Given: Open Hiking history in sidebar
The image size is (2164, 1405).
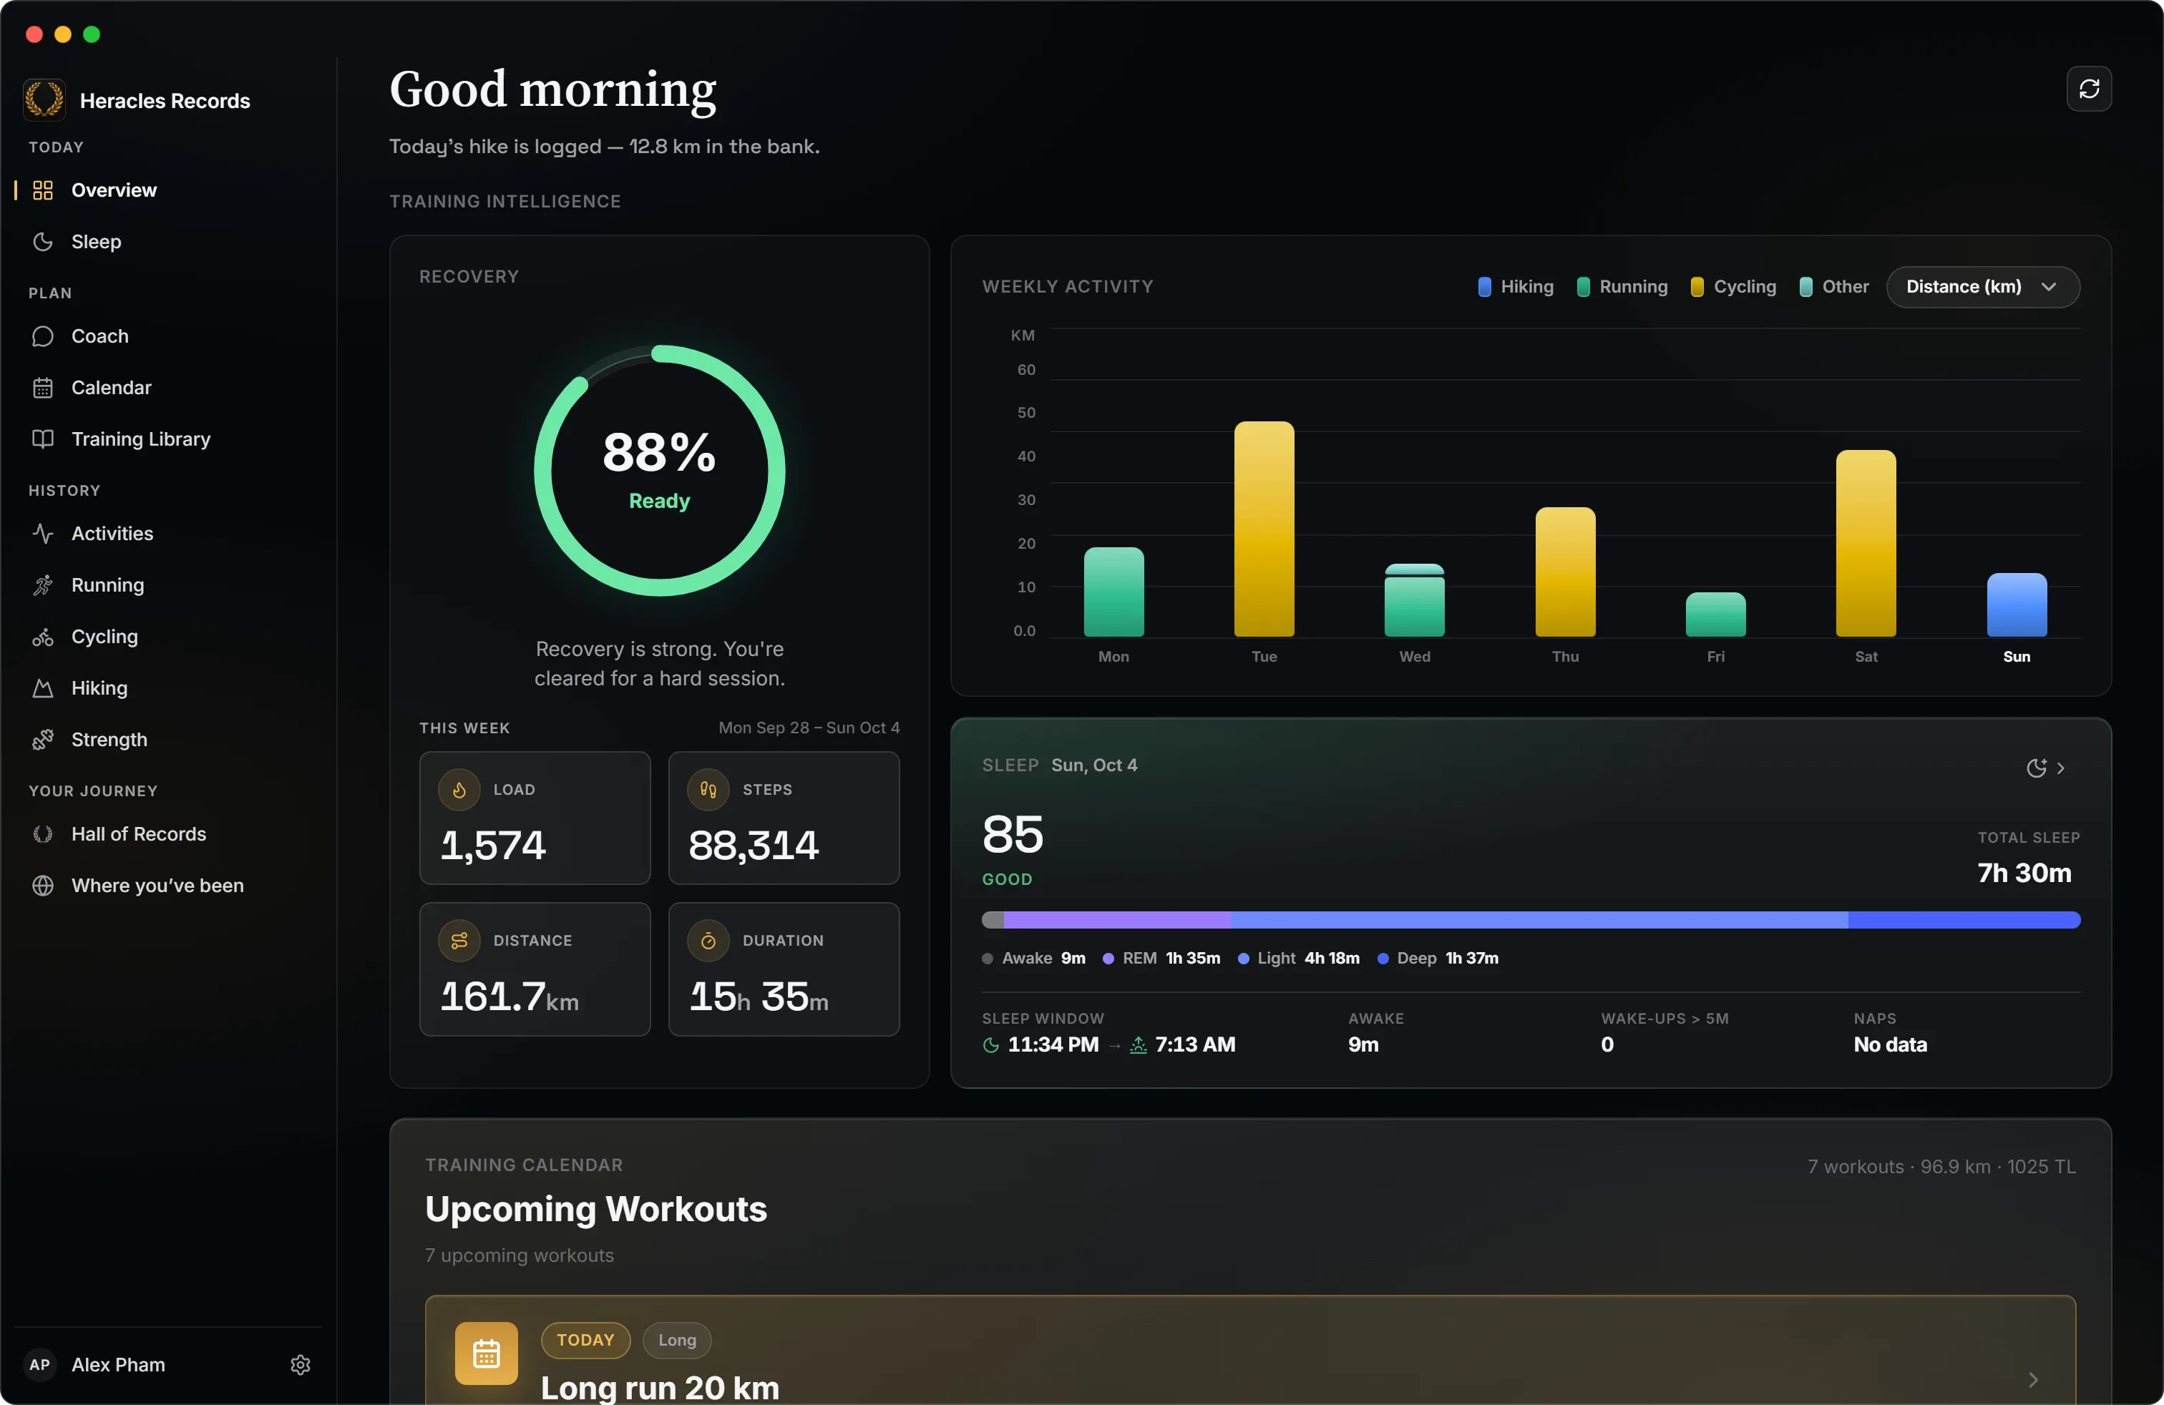Looking at the screenshot, I should pos(169,688).
